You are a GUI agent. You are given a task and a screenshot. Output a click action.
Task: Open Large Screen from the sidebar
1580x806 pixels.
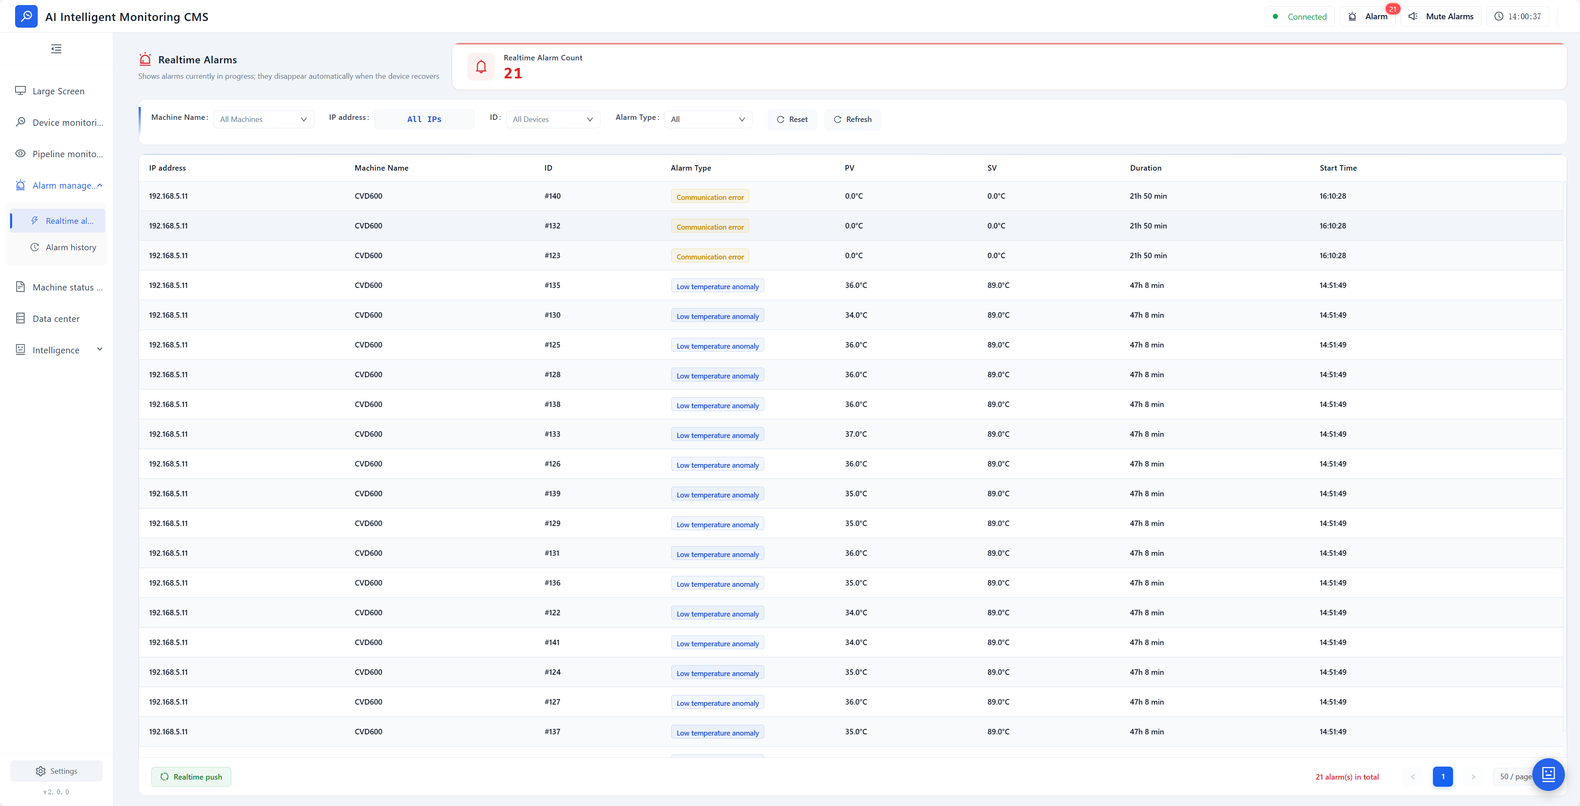pyautogui.click(x=57, y=91)
